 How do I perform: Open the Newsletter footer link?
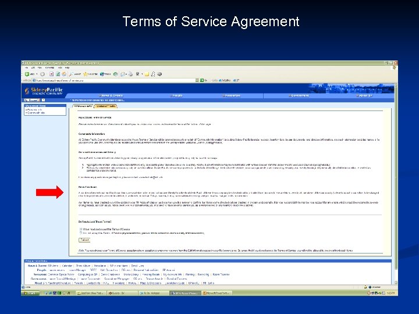pyautogui.click(x=100, y=266)
